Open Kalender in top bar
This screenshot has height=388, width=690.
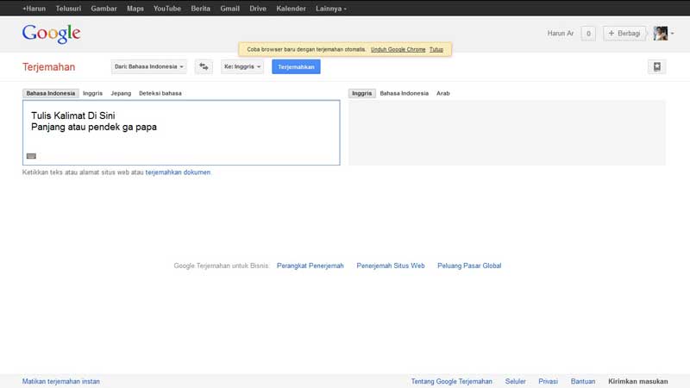(x=291, y=9)
